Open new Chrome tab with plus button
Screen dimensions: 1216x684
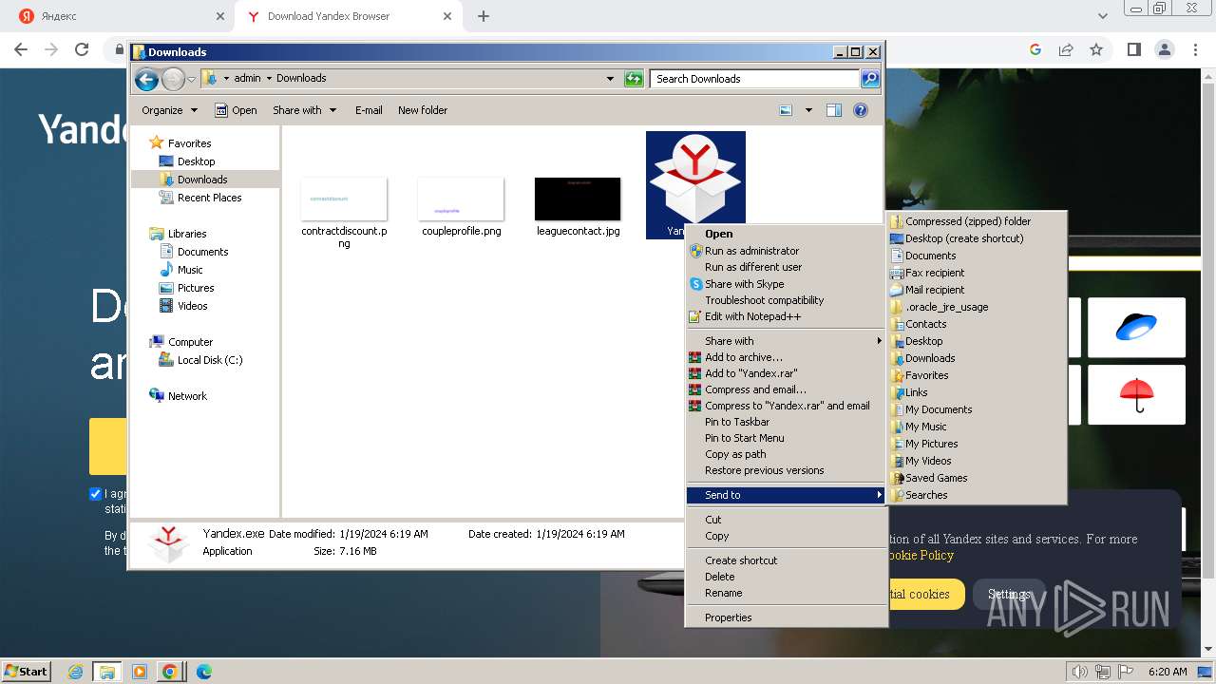point(484,16)
